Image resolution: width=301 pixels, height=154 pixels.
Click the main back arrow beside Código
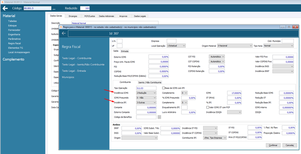pos(5,8)
